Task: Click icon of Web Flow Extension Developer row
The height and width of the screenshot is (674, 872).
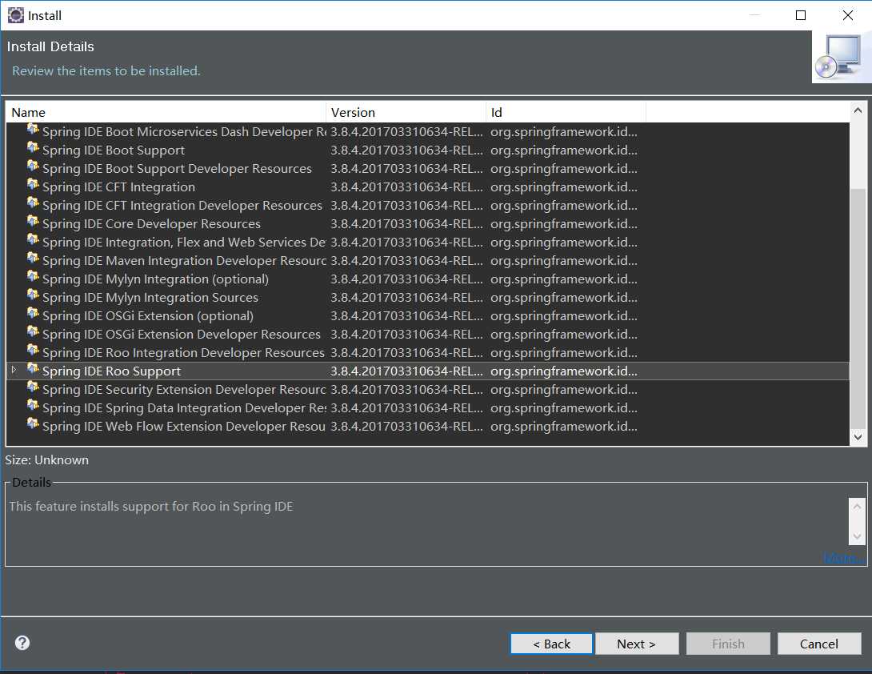Action: [x=33, y=424]
